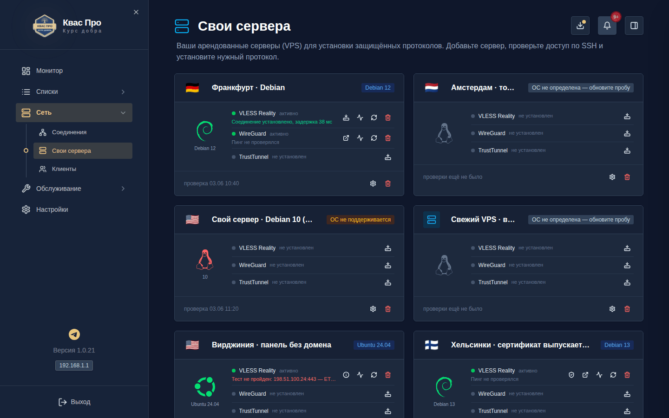Close the sidebar with the X button

click(x=136, y=12)
